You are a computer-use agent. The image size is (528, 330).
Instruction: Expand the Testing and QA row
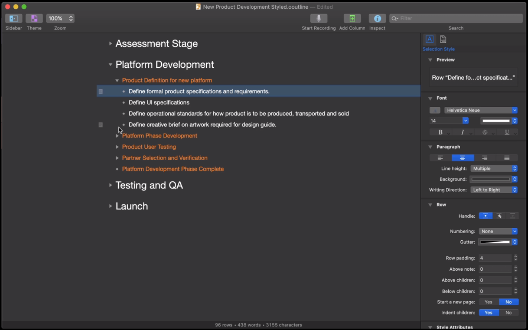tap(110, 185)
